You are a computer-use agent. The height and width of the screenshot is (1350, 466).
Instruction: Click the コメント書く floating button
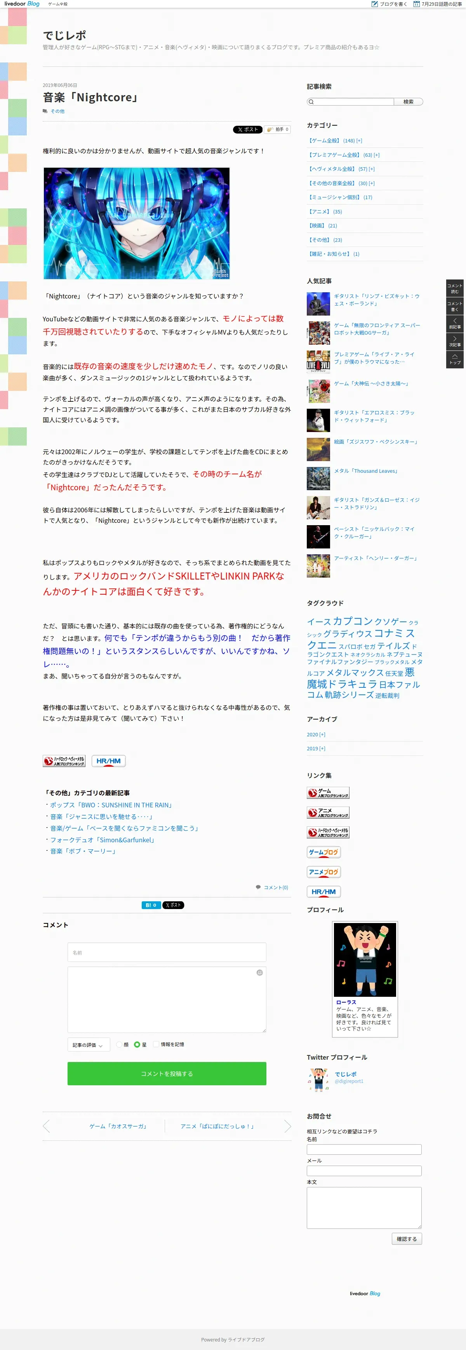coord(454,307)
